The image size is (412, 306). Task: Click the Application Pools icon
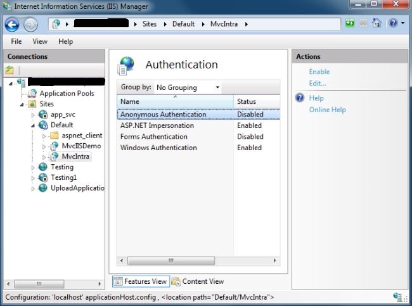(x=32, y=94)
